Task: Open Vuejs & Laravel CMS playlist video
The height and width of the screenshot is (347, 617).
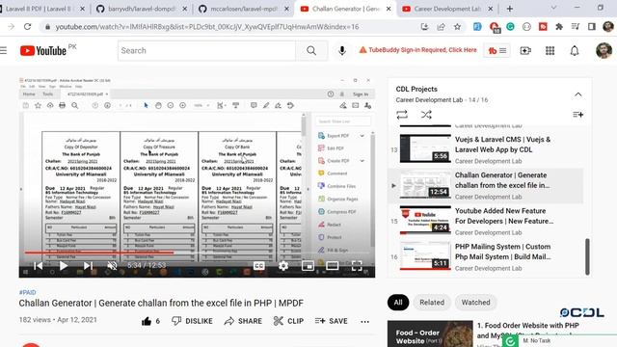Action: point(486,149)
